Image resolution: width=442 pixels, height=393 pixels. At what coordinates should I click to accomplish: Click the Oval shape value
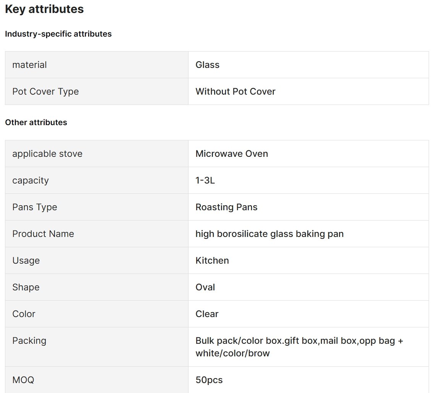point(205,287)
